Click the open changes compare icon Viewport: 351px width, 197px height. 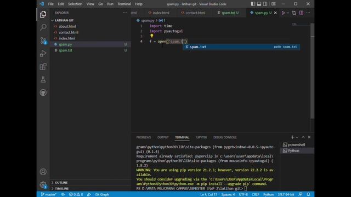click(294, 13)
